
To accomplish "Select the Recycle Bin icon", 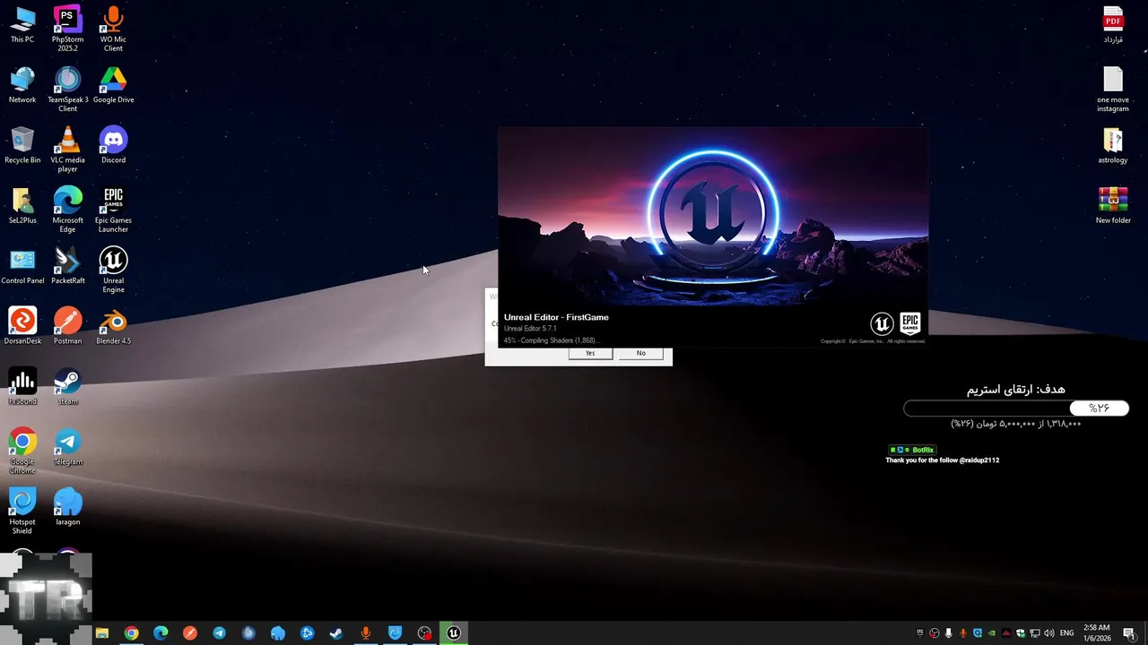I will click(22, 145).
